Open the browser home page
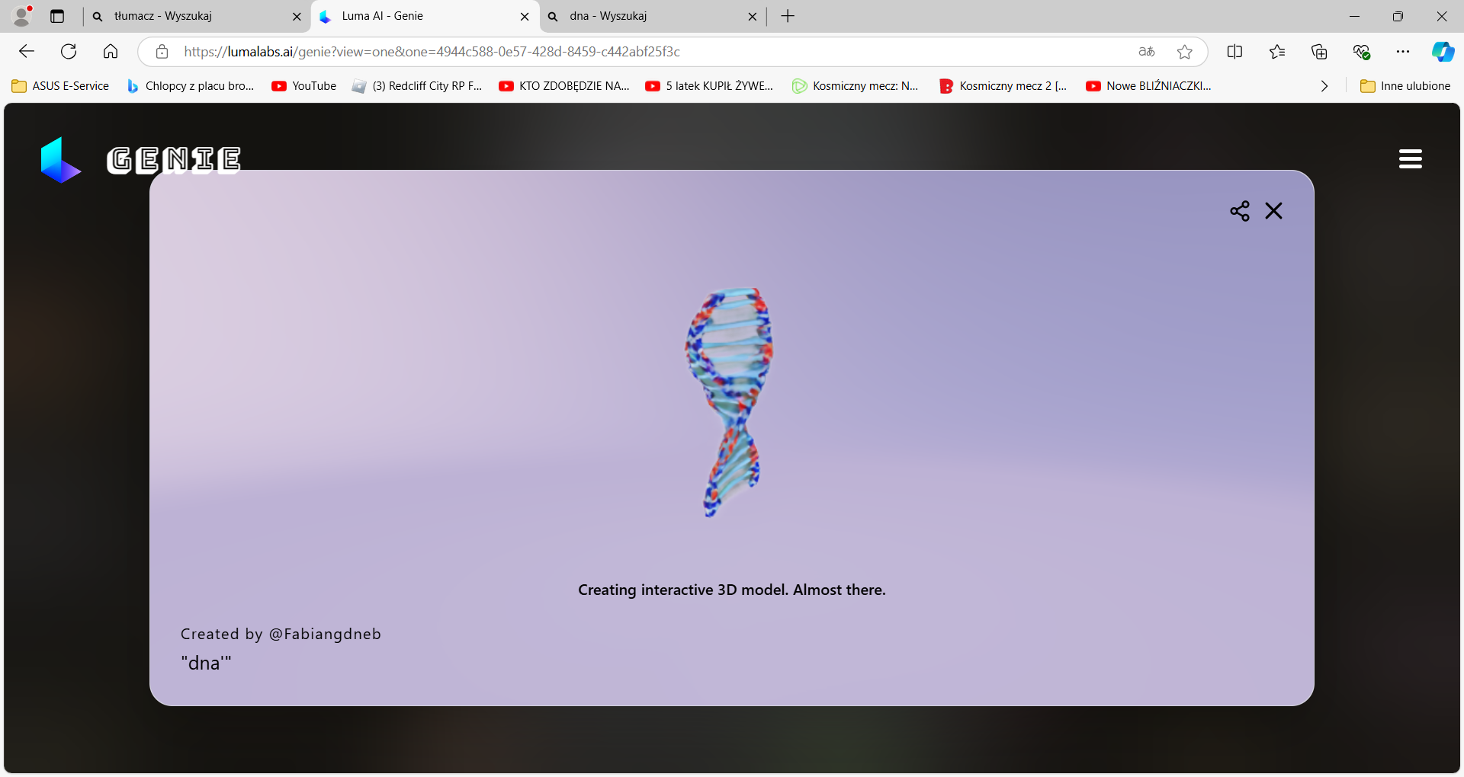1464x777 pixels. pos(111,52)
